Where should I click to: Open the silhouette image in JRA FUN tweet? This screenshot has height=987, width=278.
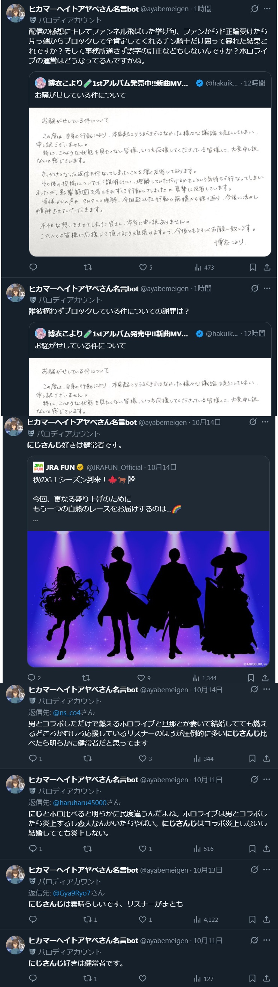tap(148, 599)
